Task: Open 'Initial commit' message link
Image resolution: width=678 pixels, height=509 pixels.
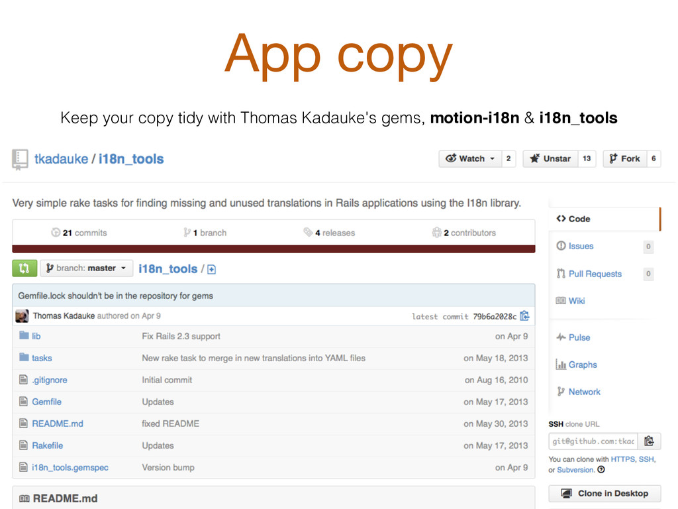Action: click(167, 380)
